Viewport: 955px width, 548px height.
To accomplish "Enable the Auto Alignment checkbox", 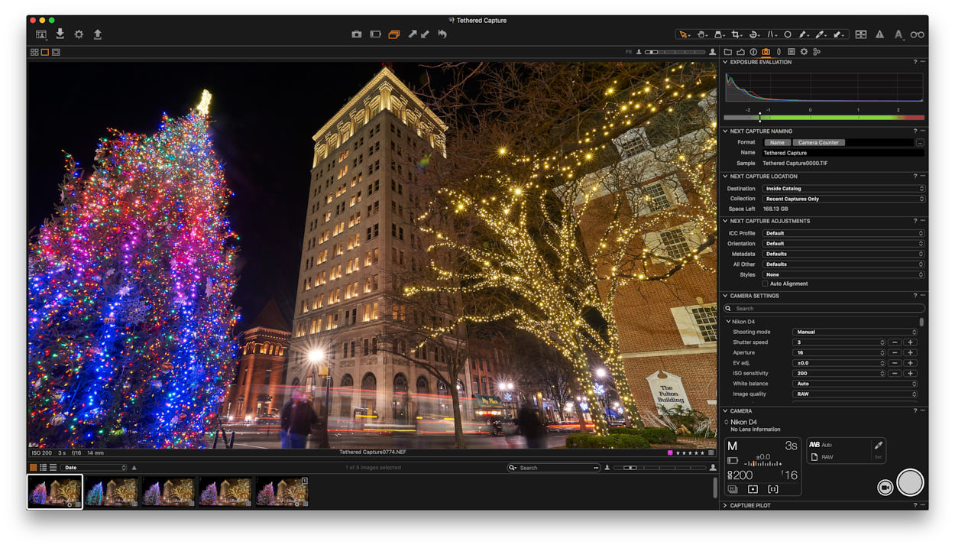I will point(766,284).
